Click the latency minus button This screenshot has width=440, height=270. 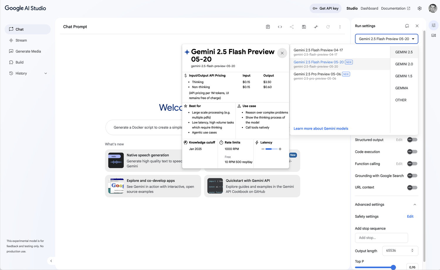coord(263,149)
